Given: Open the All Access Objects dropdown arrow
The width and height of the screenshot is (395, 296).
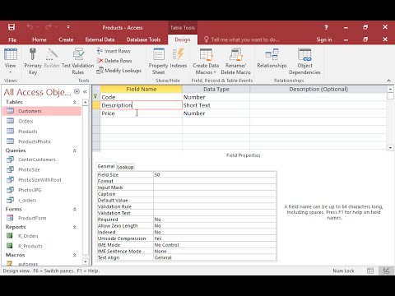Looking at the screenshot, I should coord(77,91).
